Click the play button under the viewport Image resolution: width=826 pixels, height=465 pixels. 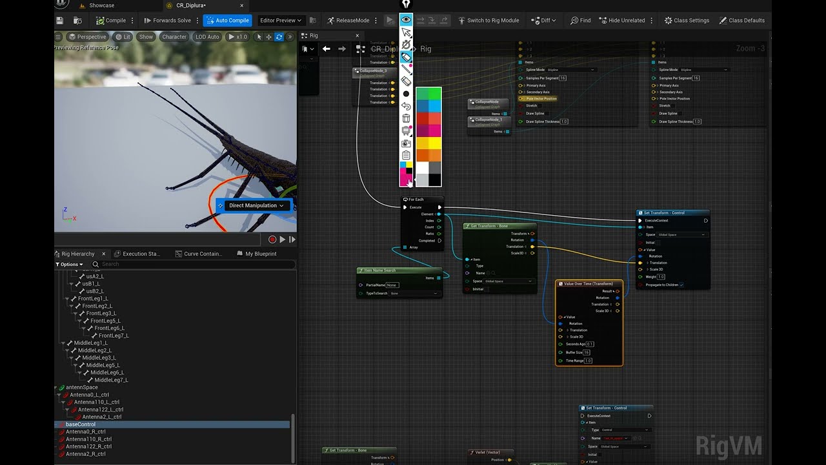tap(283, 240)
